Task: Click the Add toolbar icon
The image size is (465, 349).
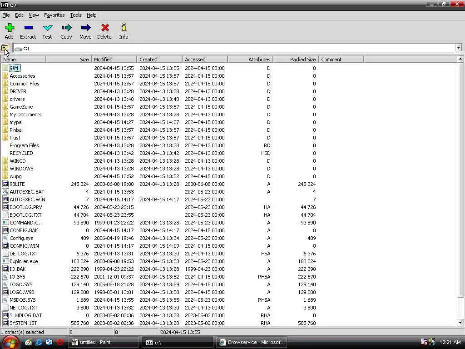Action: coord(10,28)
